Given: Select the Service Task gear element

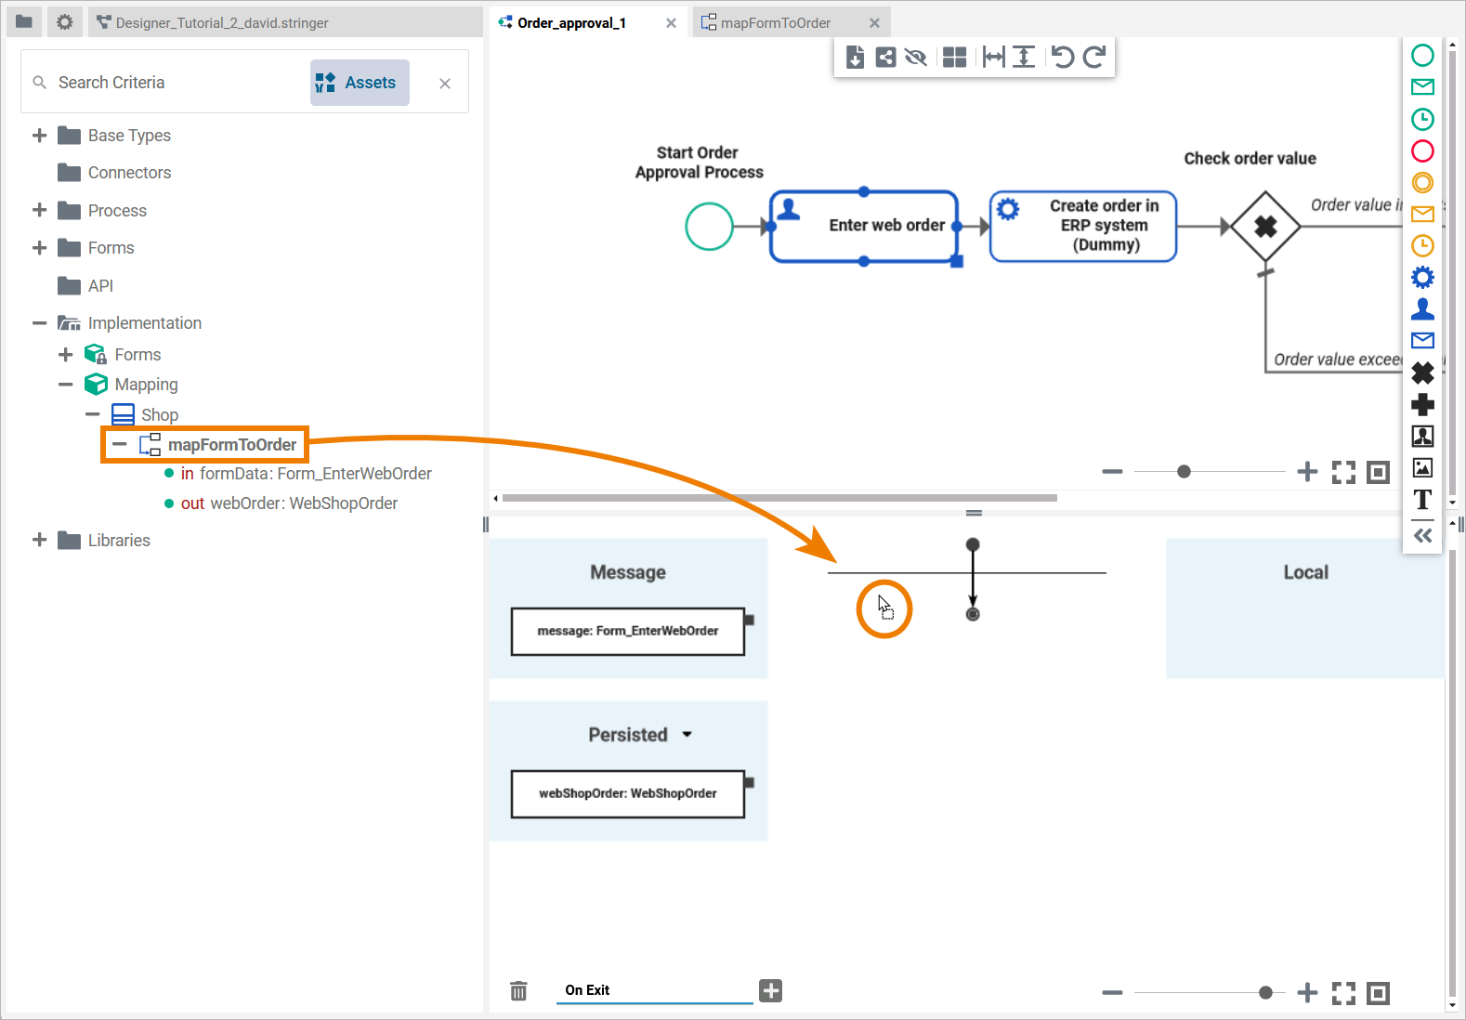Looking at the screenshot, I should tap(1422, 277).
